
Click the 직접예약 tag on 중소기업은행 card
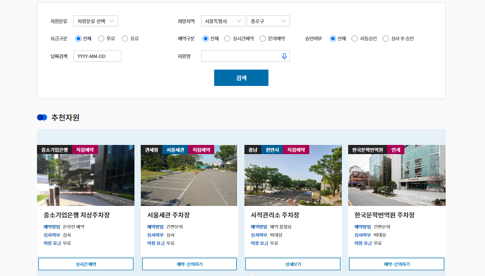click(x=85, y=150)
